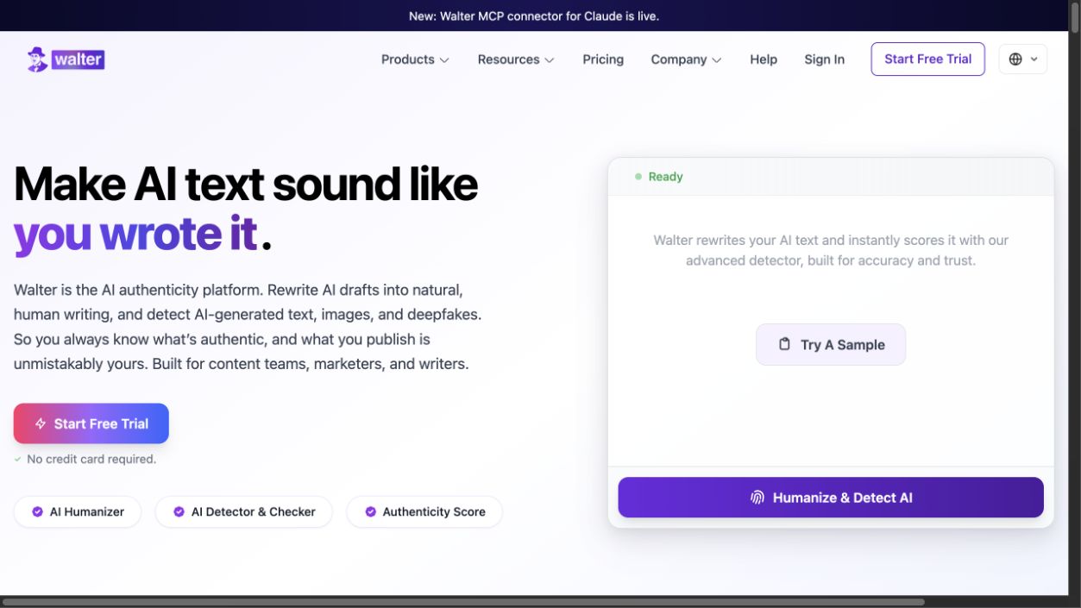Click the Walter logo mascot icon

pos(37,60)
